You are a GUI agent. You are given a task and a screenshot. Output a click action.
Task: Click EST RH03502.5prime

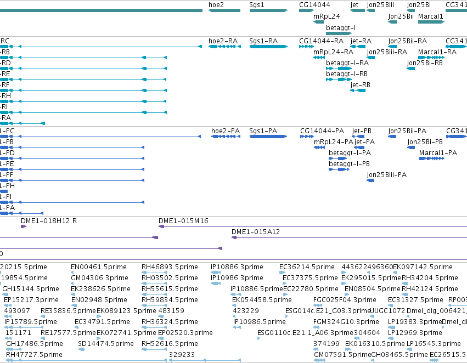coord(170,278)
